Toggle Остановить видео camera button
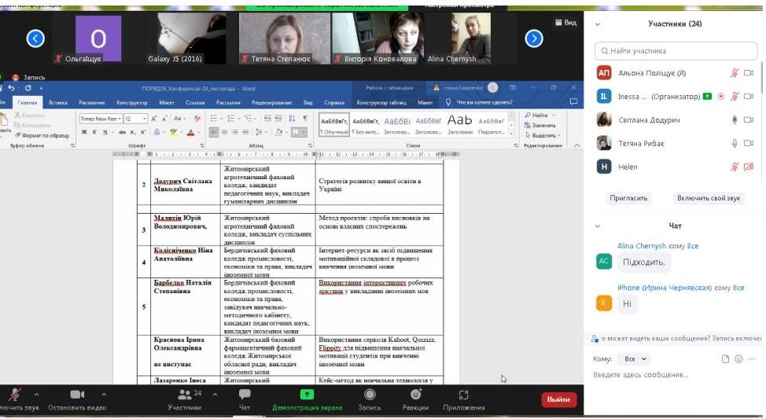This screenshot has width=766, height=419. [77, 399]
